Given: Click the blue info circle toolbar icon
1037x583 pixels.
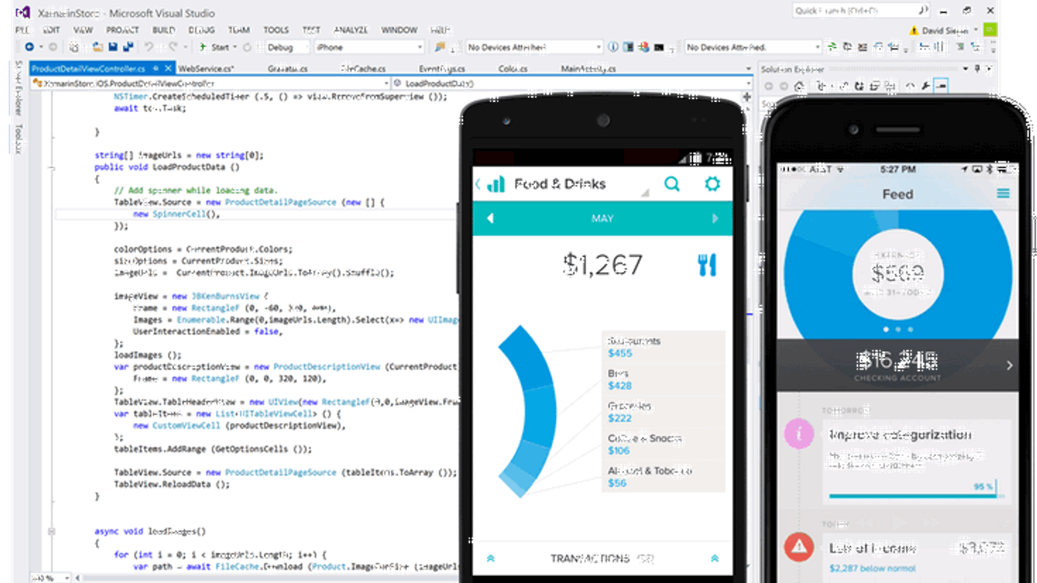Looking at the screenshot, I should click(613, 47).
